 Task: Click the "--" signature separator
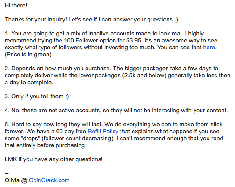pos(7,173)
